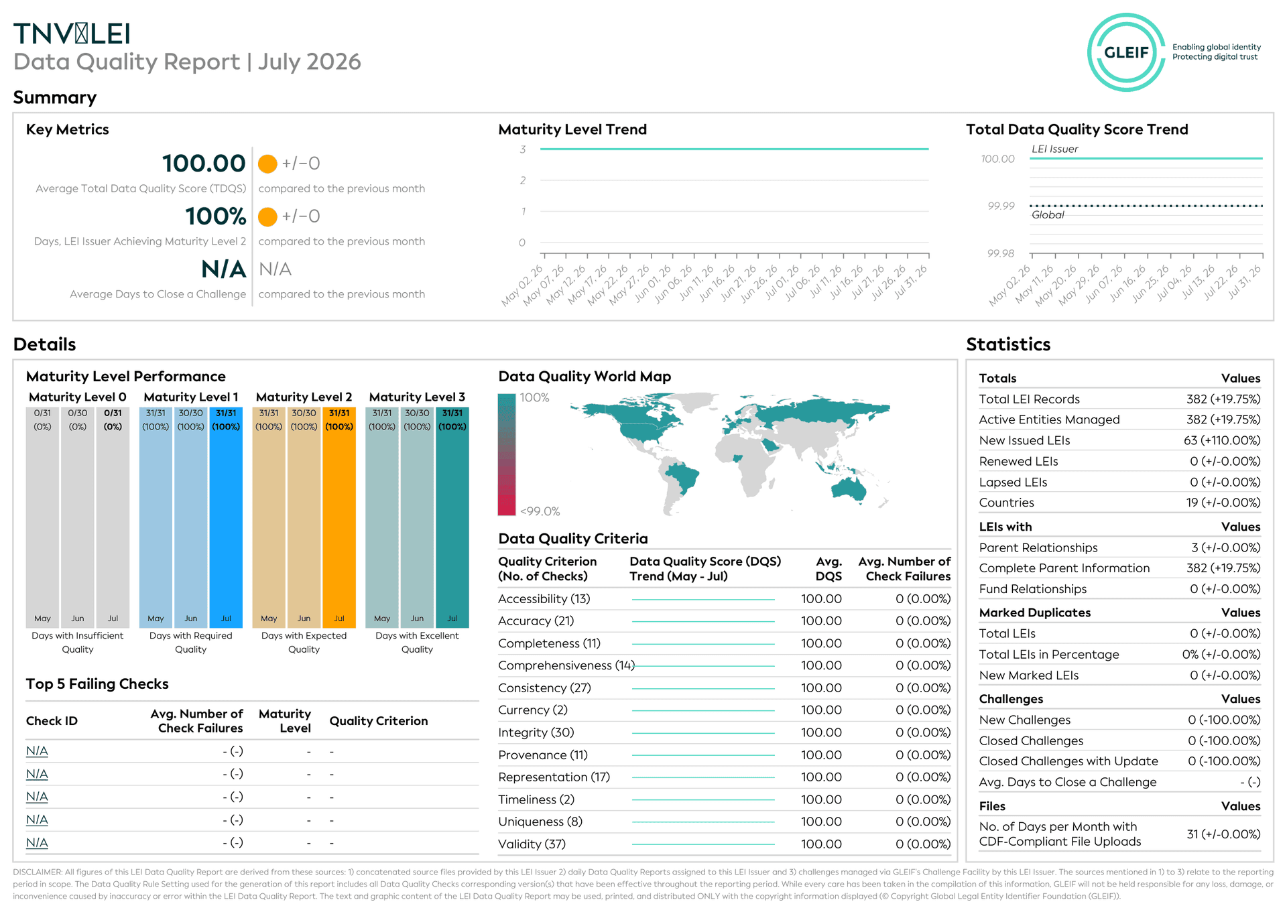
Task: Click the "Avg. DQS" column header
Action: [x=829, y=569]
